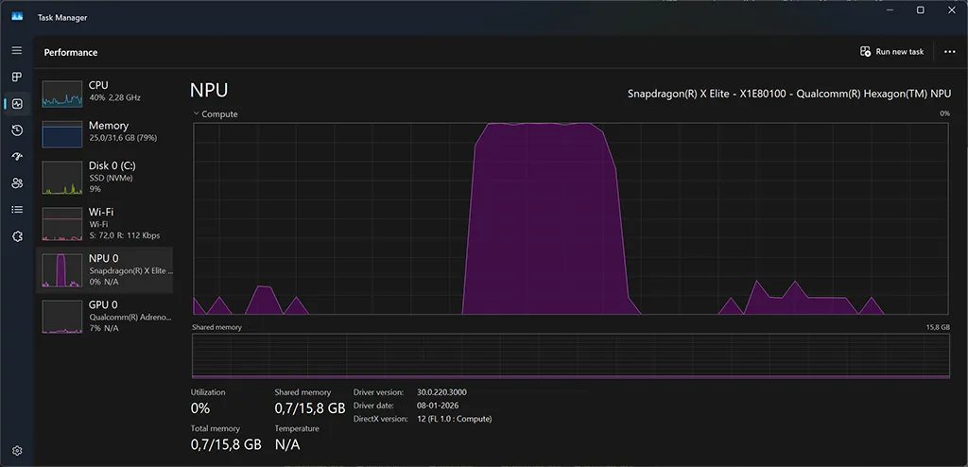Click the 15,8 GB graph maximum label

(x=938, y=327)
